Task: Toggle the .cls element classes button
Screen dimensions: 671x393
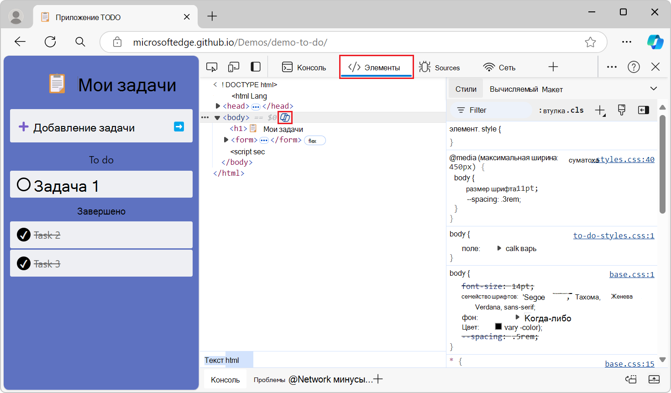Action: (x=576, y=110)
